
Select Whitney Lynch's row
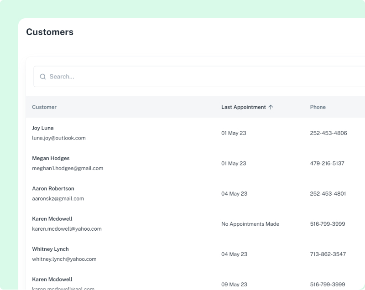point(50,249)
